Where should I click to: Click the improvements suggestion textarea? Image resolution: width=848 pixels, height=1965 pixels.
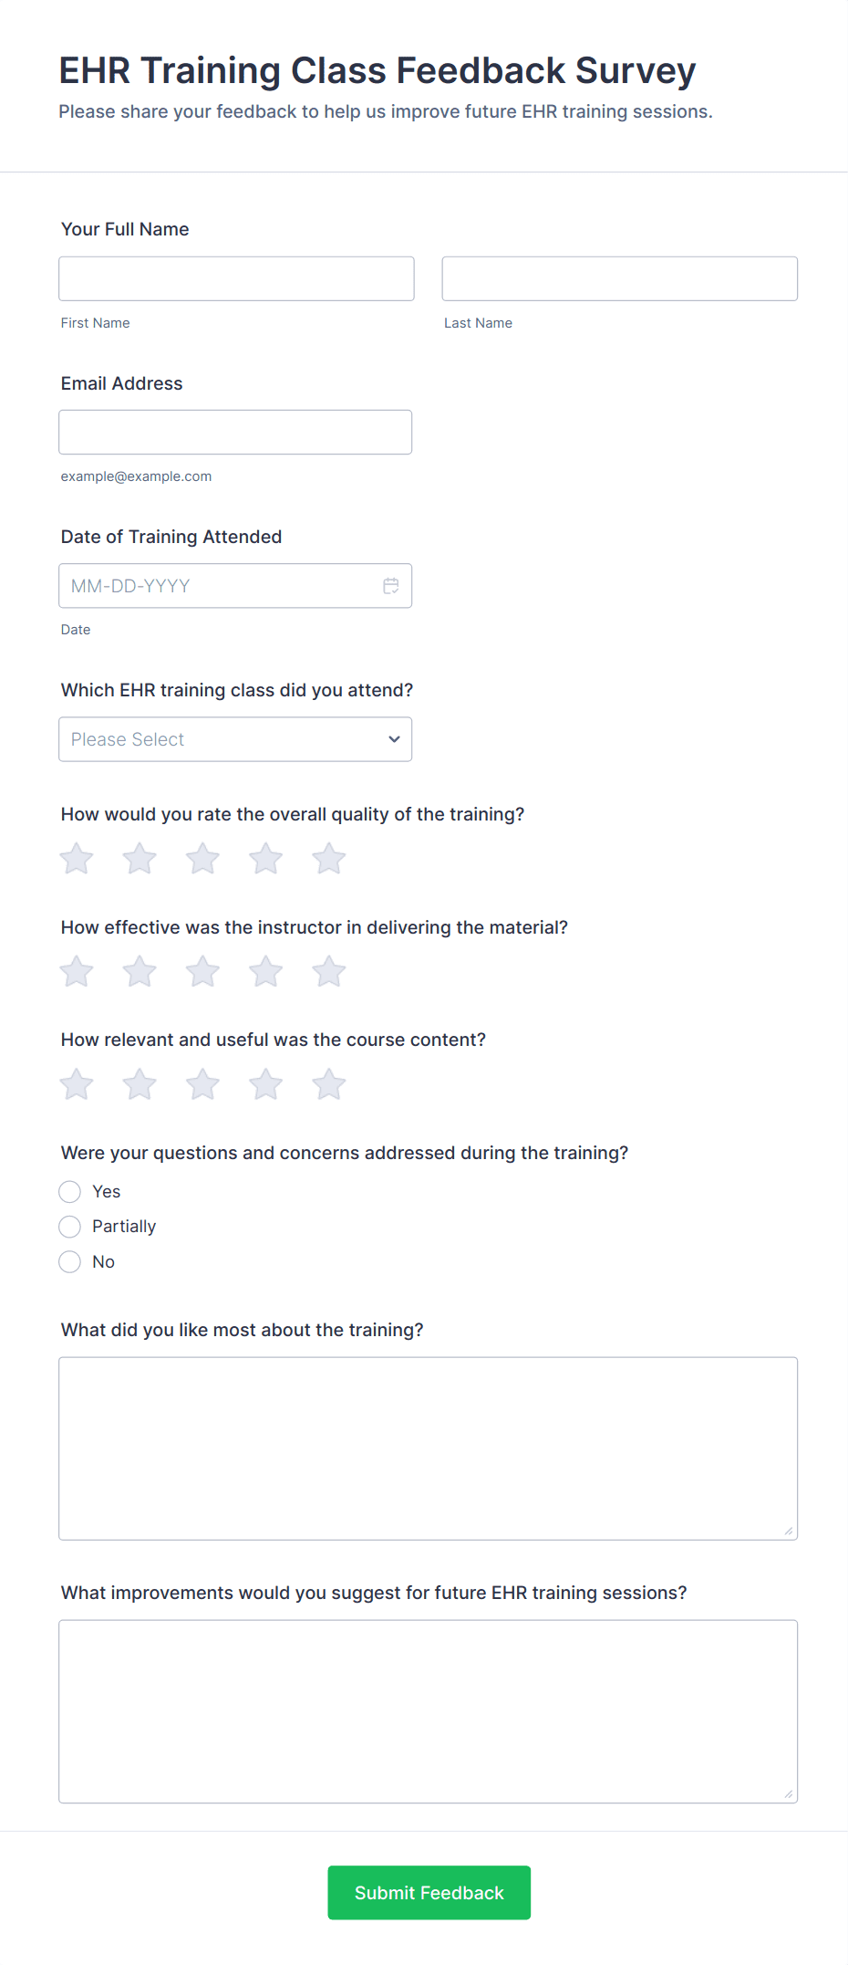[x=428, y=1711]
